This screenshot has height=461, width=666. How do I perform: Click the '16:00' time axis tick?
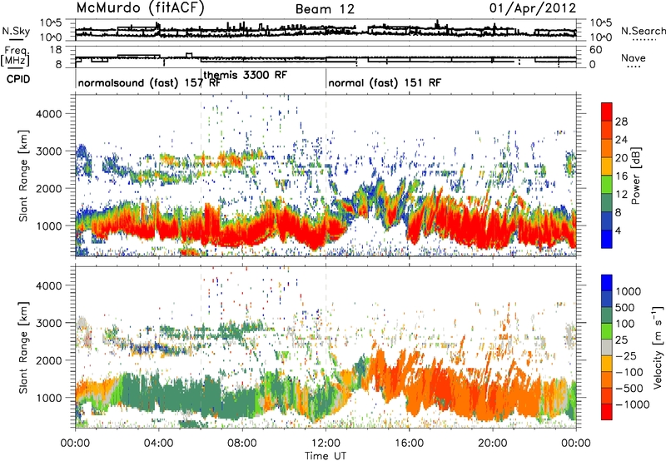pos(409,444)
